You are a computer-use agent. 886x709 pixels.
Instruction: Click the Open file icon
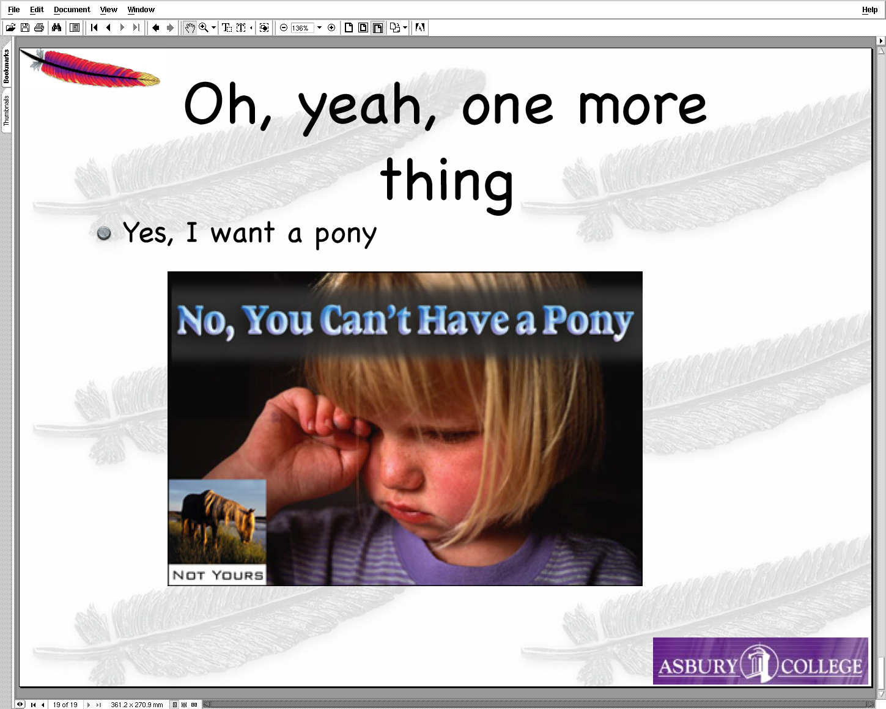tap(10, 28)
